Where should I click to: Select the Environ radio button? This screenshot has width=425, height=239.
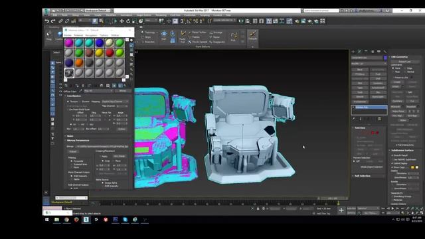(x=80, y=102)
